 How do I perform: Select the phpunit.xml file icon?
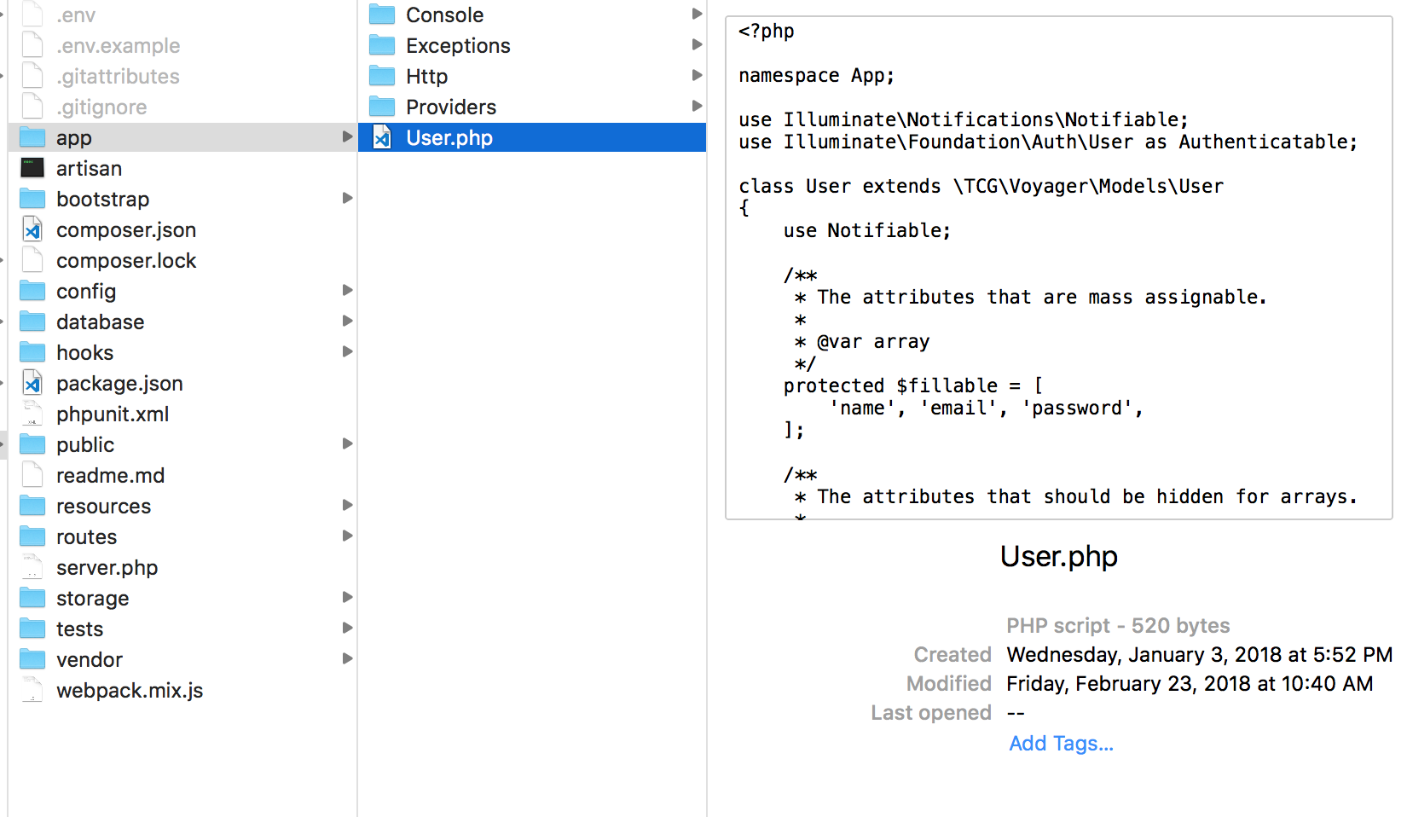pos(32,414)
